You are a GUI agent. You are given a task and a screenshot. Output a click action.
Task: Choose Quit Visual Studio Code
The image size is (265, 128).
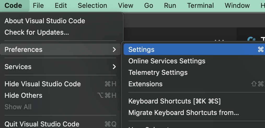(60, 124)
